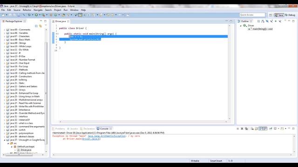Open External Tools dropdown arrow

47,15
